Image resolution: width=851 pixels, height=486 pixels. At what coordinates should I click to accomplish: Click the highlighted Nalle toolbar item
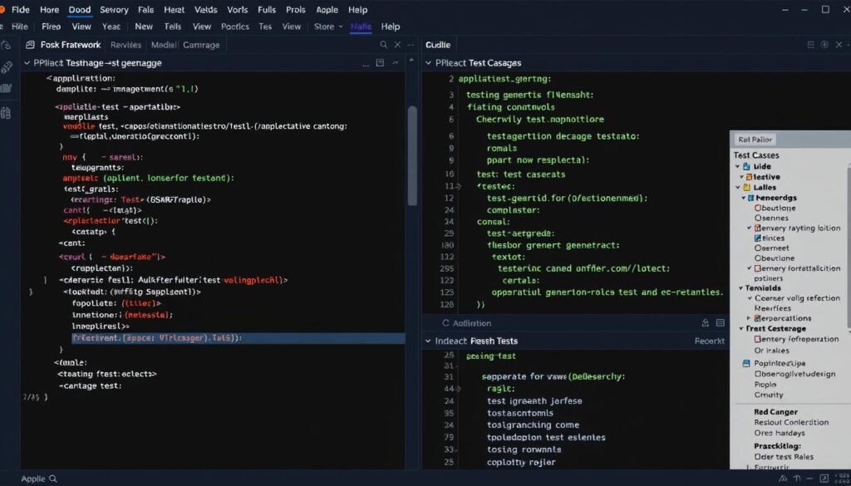(x=361, y=26)
